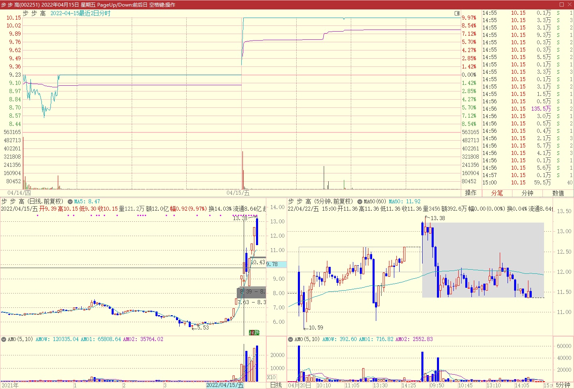The height and width of the screenshot is (389, 574).
Task: Click the 步步高 (日线.前复权) chart title
Action: point(32,201)
